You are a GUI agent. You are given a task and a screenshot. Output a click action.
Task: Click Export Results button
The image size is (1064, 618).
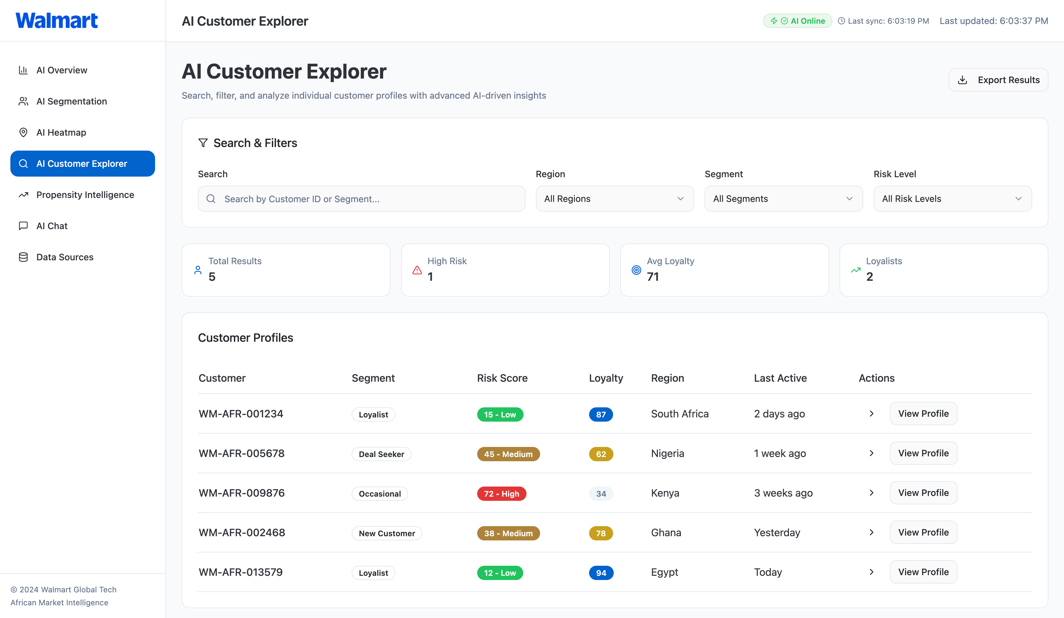(x=998, y=80)
